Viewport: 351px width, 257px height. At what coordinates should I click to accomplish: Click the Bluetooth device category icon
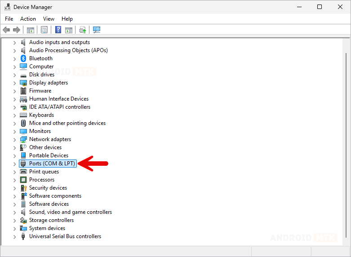coord(23,58)
